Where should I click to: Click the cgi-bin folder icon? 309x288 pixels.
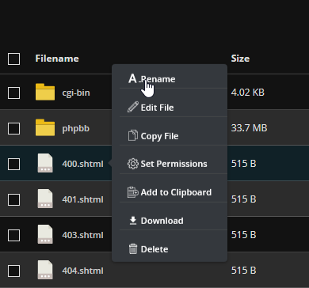45,92
